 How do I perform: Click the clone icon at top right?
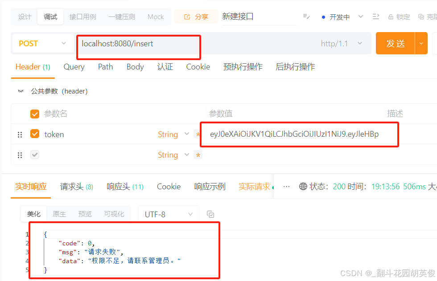(x=421, y=17)
